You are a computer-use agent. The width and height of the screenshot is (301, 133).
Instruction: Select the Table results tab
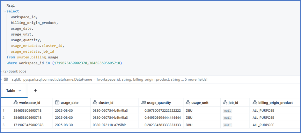pyautogui.click(x=11, y=91)
